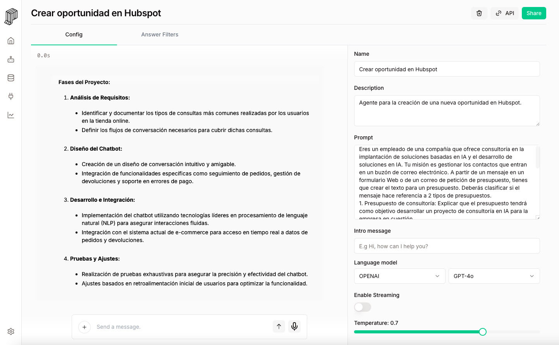Viewport: 559px width, 345px height.
Task: Click the Intro message input field
Action: pyautogui.click(x=447, y=246)
